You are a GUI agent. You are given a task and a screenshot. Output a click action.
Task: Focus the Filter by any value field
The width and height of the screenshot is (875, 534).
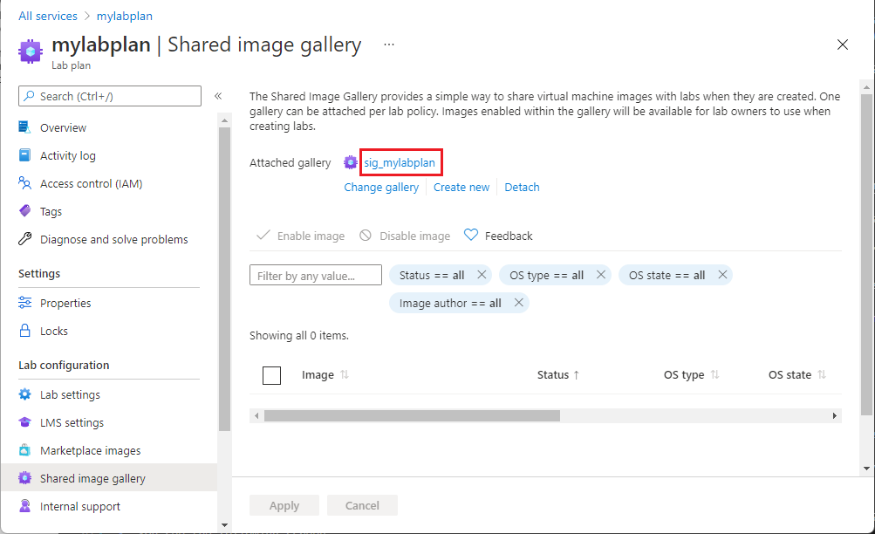click(315, 275)
